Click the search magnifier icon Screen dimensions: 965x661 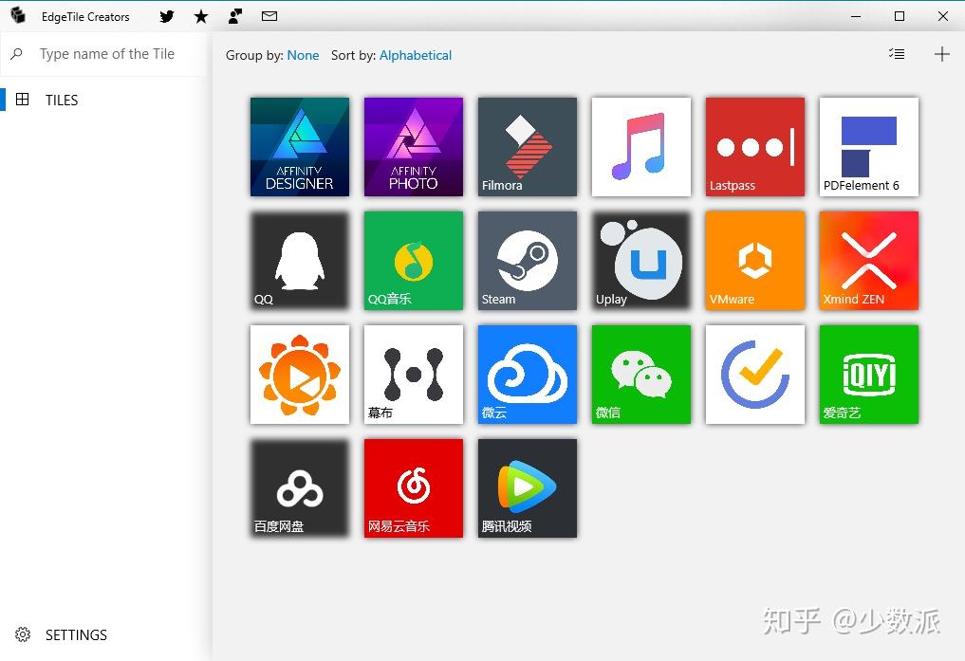(x=17, y=54)
